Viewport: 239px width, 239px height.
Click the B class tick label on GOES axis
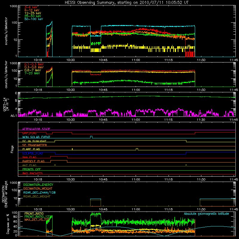pyautogui.click(x=16, y=100)
